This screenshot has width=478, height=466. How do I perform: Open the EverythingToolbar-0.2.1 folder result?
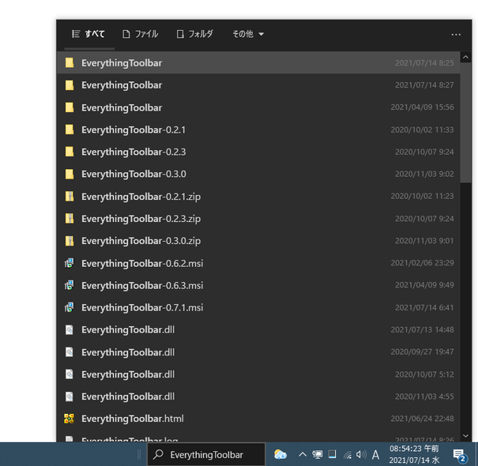(x=258, y=130)
